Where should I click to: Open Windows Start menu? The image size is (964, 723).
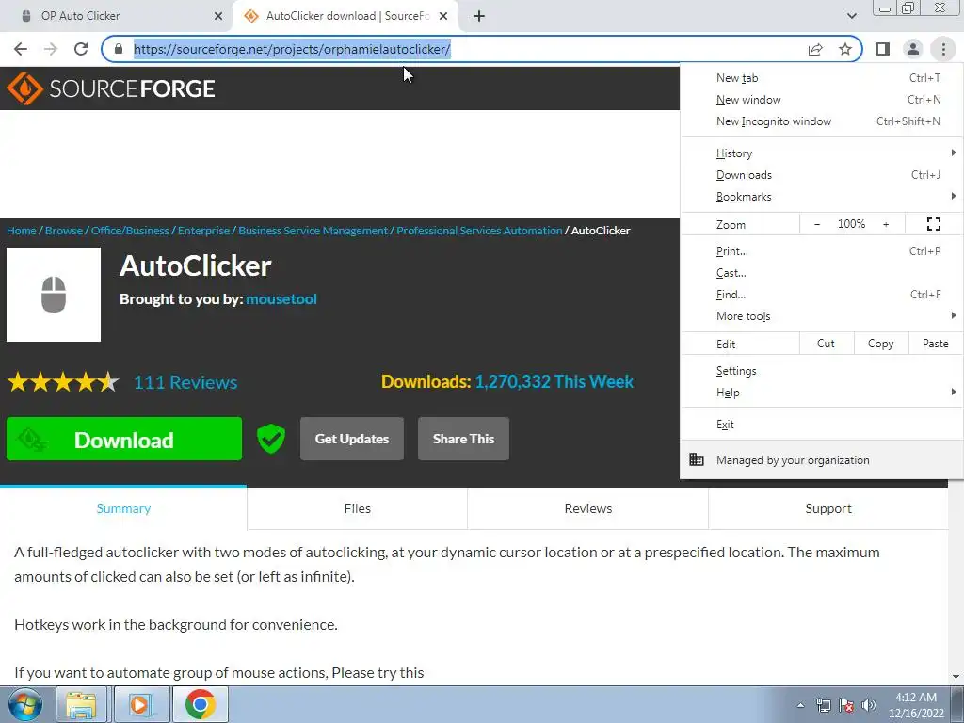[24, 704]
